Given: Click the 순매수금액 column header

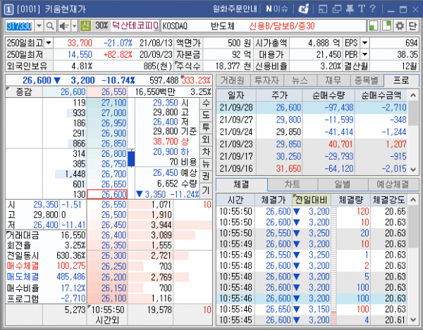Looking at the screenshot, I should point(381,95).
